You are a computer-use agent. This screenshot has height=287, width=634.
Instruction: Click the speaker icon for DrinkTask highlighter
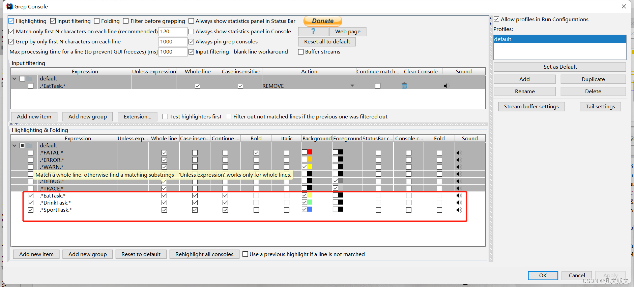[459, 203]
